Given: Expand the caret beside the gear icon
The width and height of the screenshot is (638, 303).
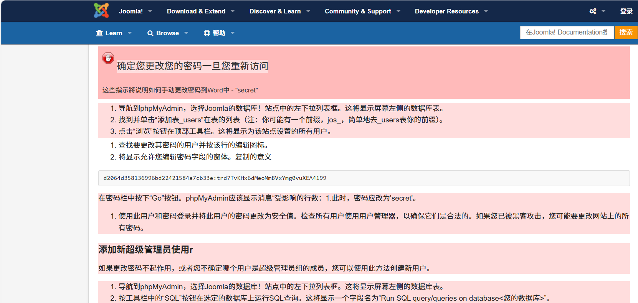Looking at the screenshot, I should click(x=603, y=11).
